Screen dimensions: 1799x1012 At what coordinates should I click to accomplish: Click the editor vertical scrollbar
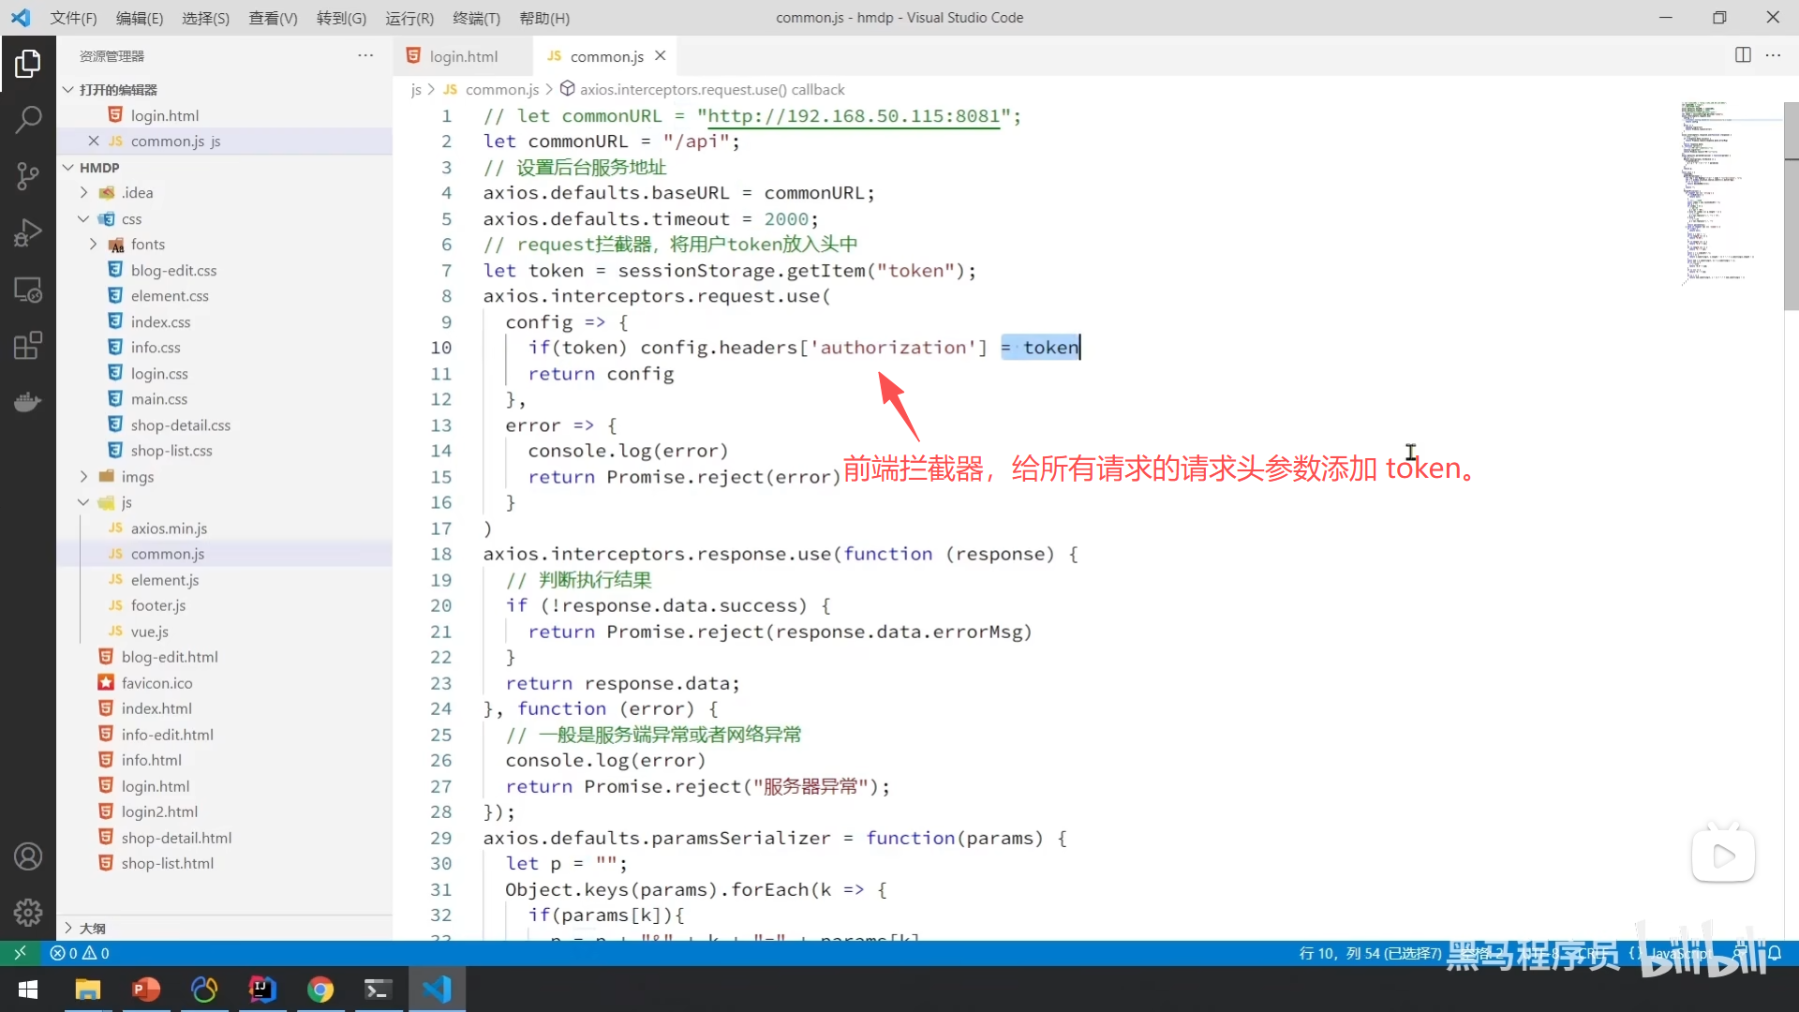pos(1791,206)
